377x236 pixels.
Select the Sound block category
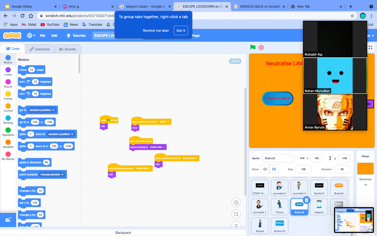pyautogui.click(x=8, y=83)
